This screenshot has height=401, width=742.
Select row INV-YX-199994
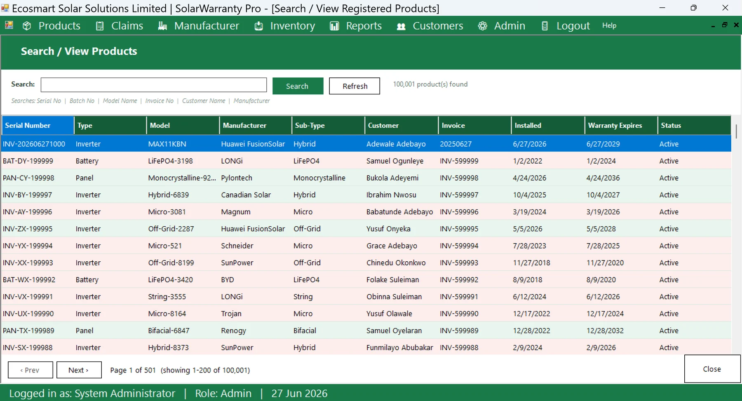point(366,246)
